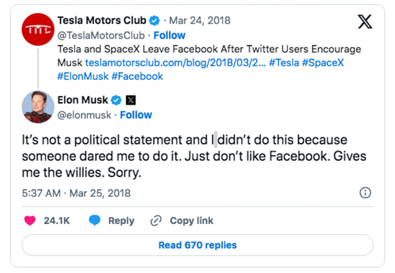Click the copy link chain icon
This screenshot has width=395, height=273.
156,221
